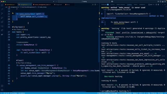Open the PORTS panel tab
Image resolution: width=167 pixels, height=94 pixels.
coord(135,5)
